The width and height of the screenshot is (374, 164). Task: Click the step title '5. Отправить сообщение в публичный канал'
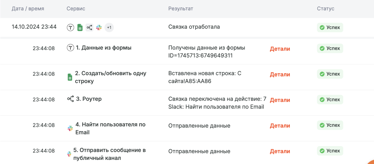coord(110,154)
